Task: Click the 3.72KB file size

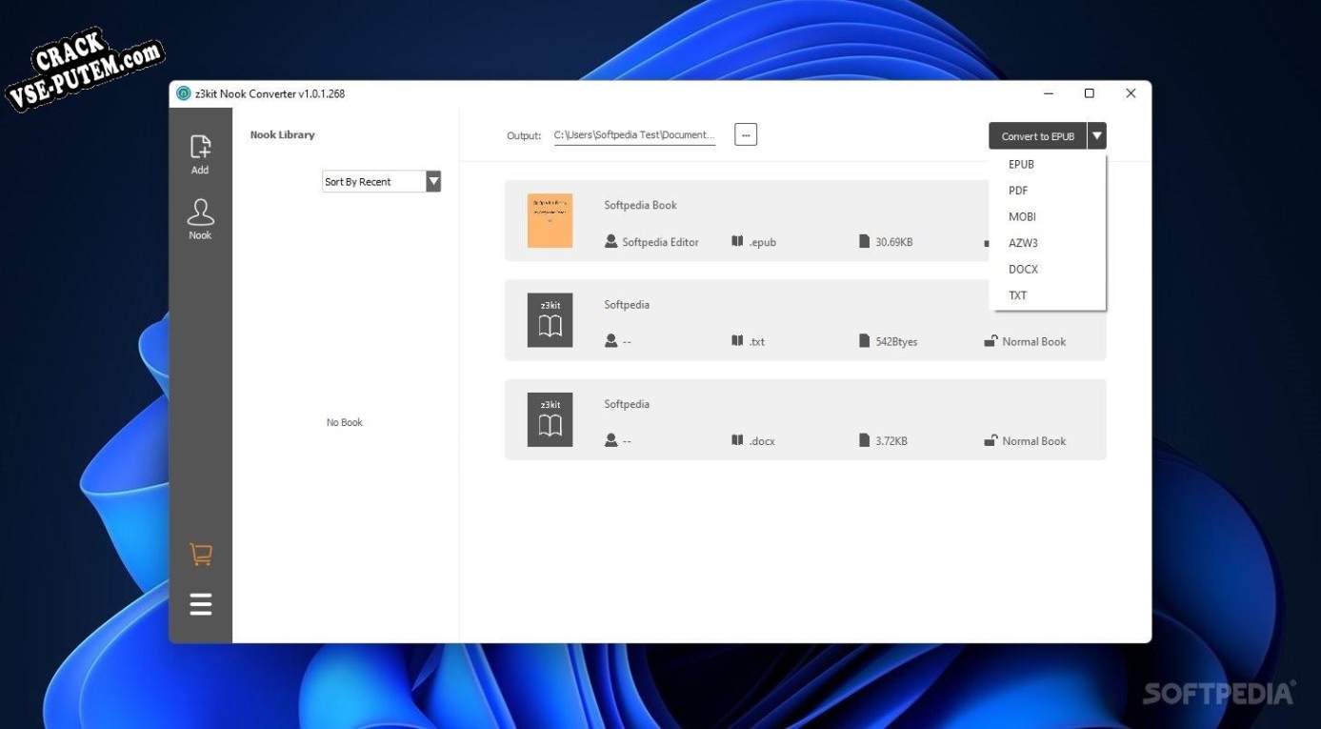Action: (891, 440)
